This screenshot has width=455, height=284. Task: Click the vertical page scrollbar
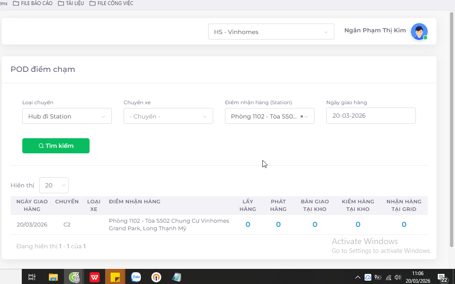click(x=452, y=130)
